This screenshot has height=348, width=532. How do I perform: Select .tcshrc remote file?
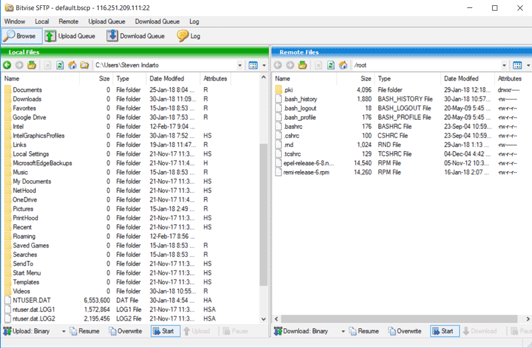click(292, 154)
